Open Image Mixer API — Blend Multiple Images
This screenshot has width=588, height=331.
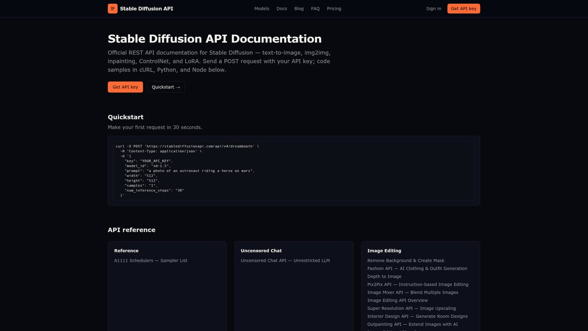(x=413, y=292)
